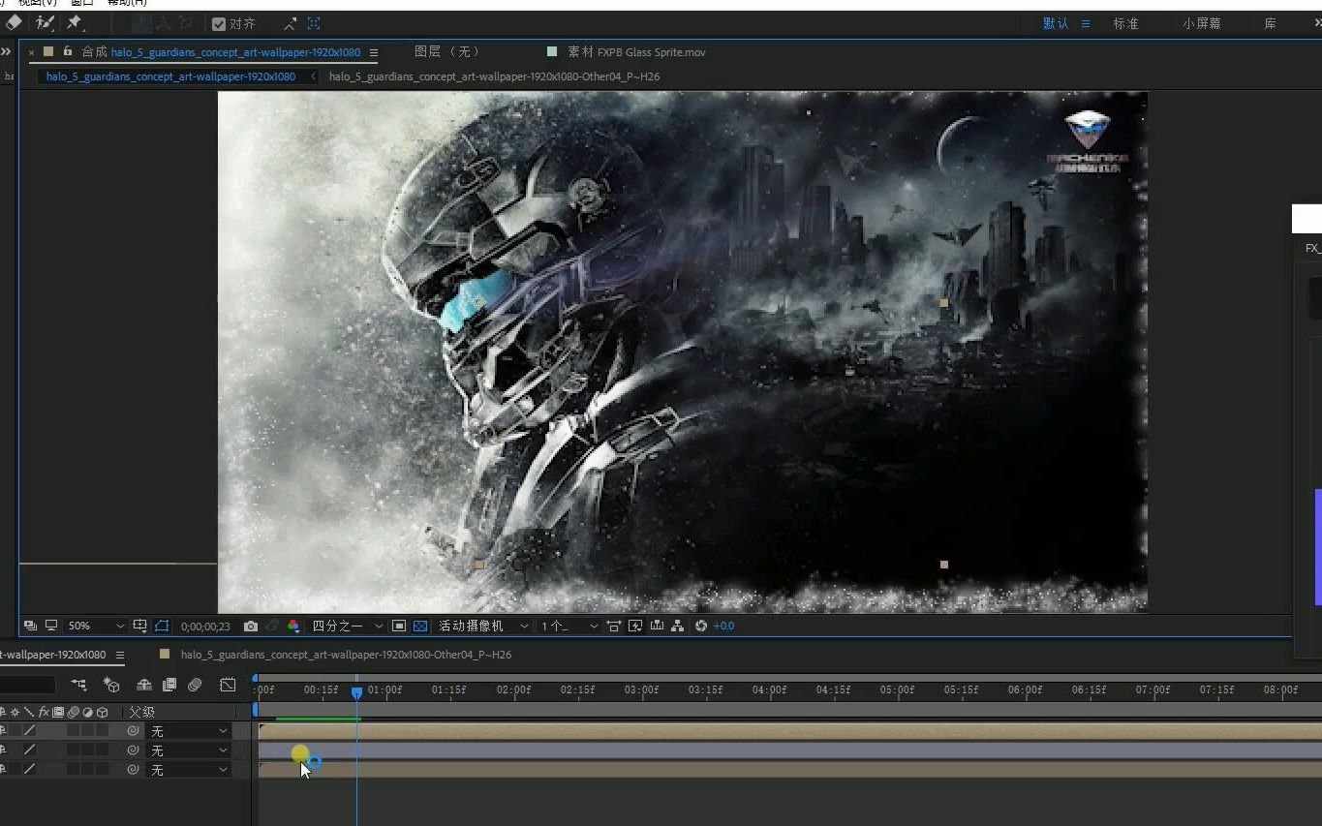Enable frame blending icon in timeline header

tap(169, 685)
